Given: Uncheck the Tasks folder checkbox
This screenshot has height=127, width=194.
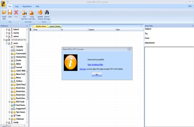Looking at the screenshot, I should (12, 116).
